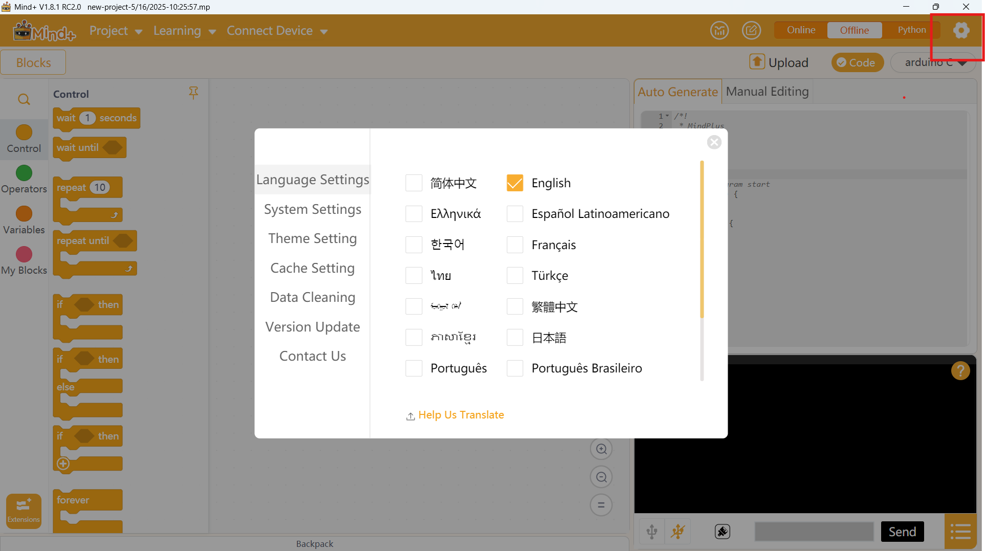Select the Control category

click(24, 139)
